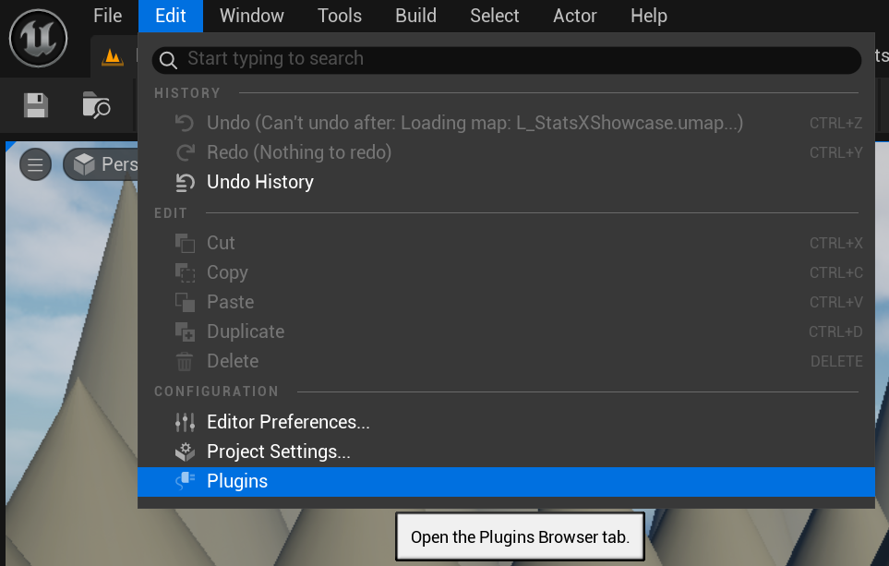Open the Perspective viewport dropdown
The height and width of the screenshot is (566, 889).
click(115, 164)
